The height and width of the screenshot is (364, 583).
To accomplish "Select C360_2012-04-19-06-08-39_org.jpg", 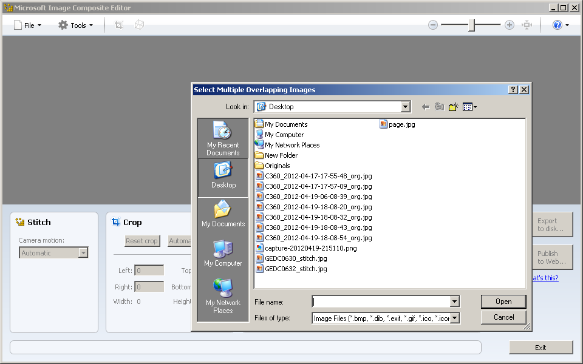I will [x=314, y=197].
